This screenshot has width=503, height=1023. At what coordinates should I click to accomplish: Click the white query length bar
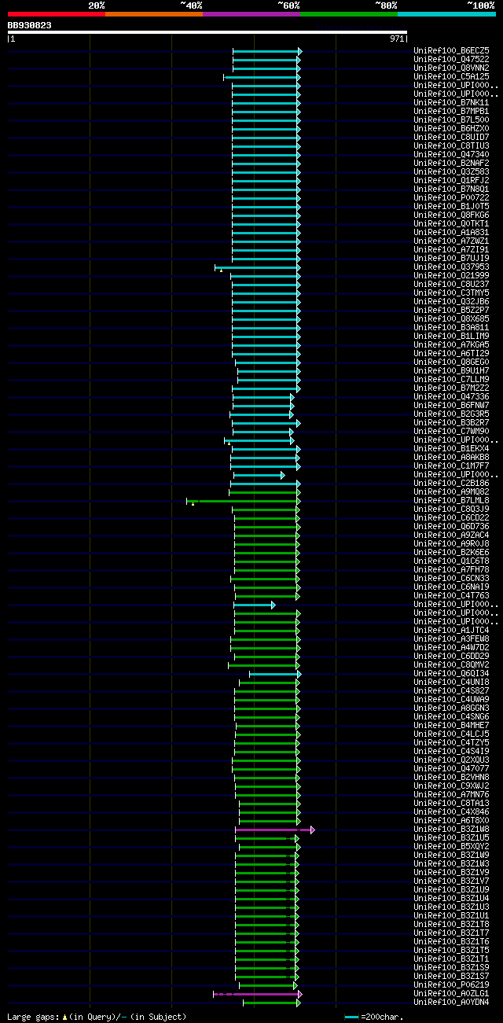point(207,32)
